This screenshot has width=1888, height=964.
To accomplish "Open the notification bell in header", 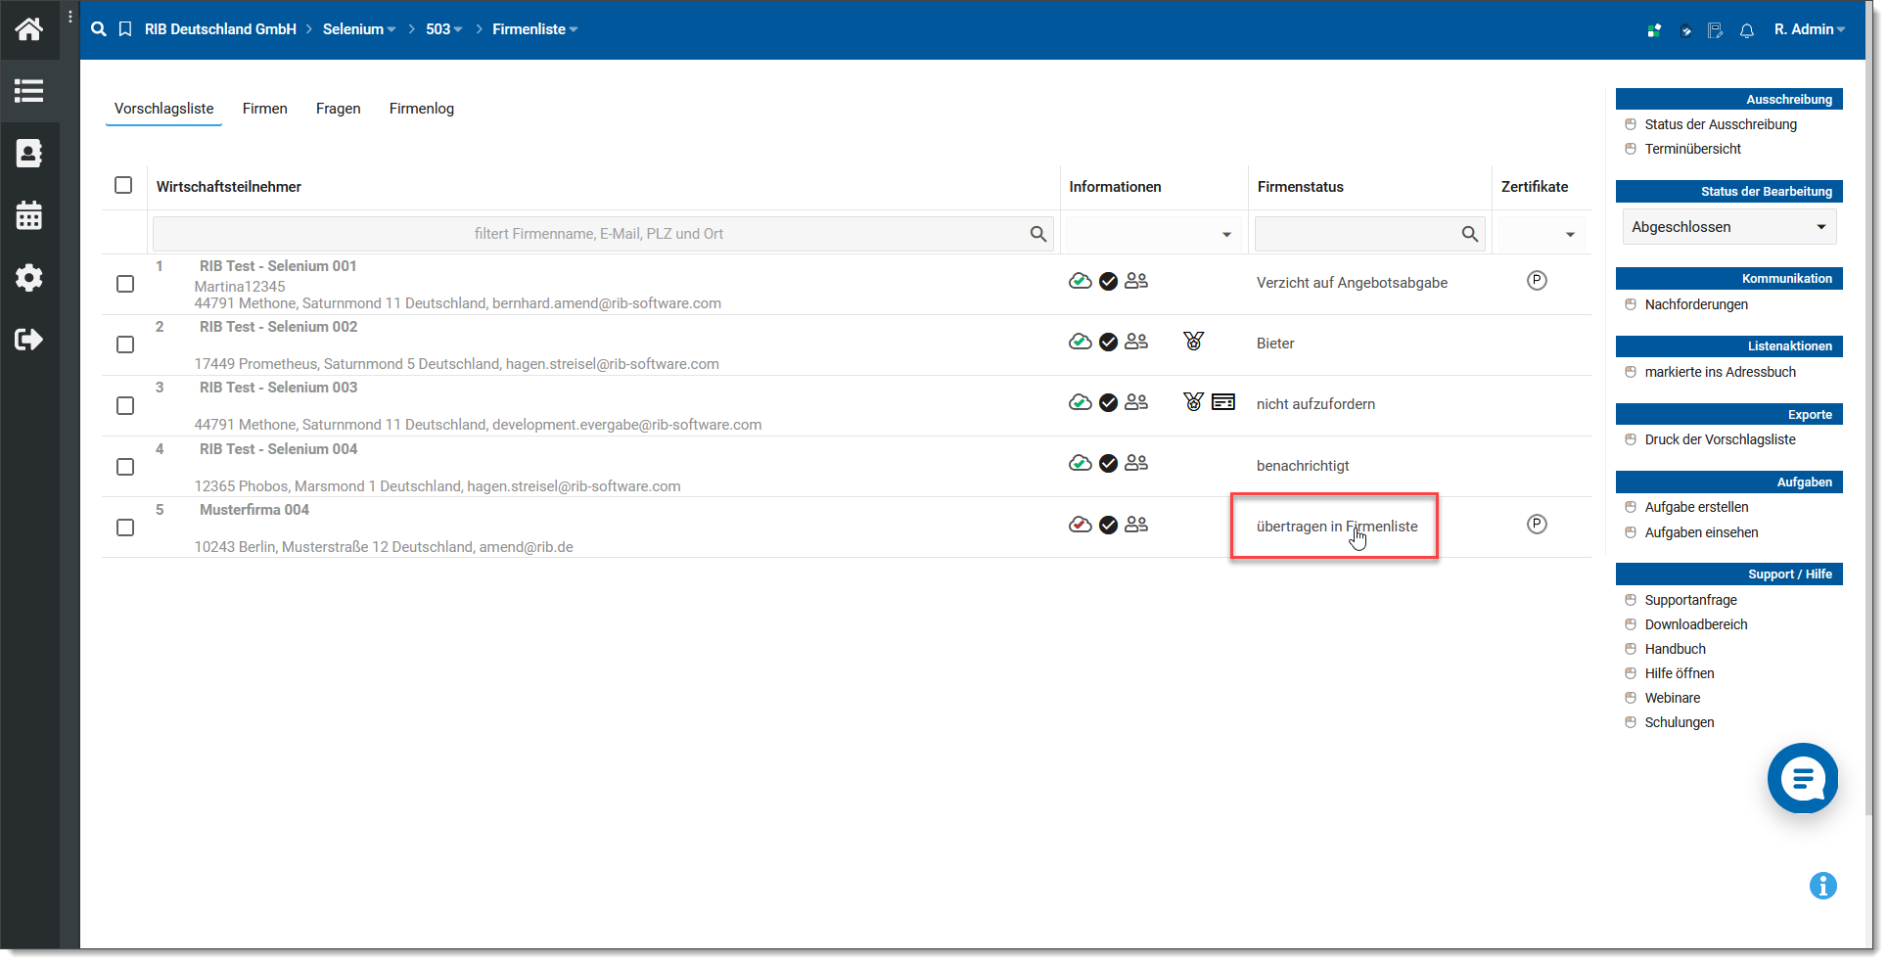I will click(x=1746, y=30).
